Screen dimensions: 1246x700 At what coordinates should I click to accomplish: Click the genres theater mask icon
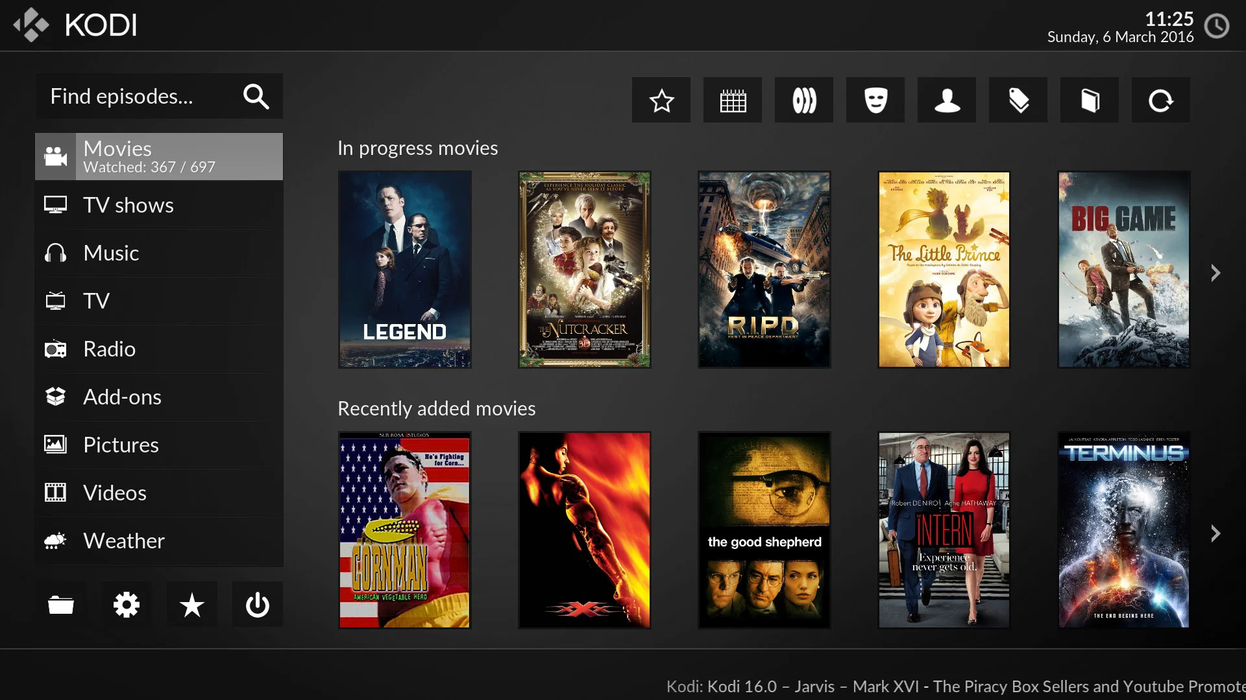click(875, 100)
